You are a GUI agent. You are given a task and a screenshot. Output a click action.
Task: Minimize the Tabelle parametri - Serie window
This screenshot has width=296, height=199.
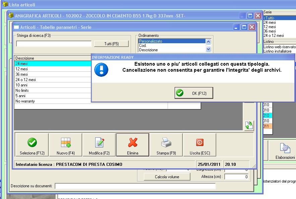tap(236, 27)
